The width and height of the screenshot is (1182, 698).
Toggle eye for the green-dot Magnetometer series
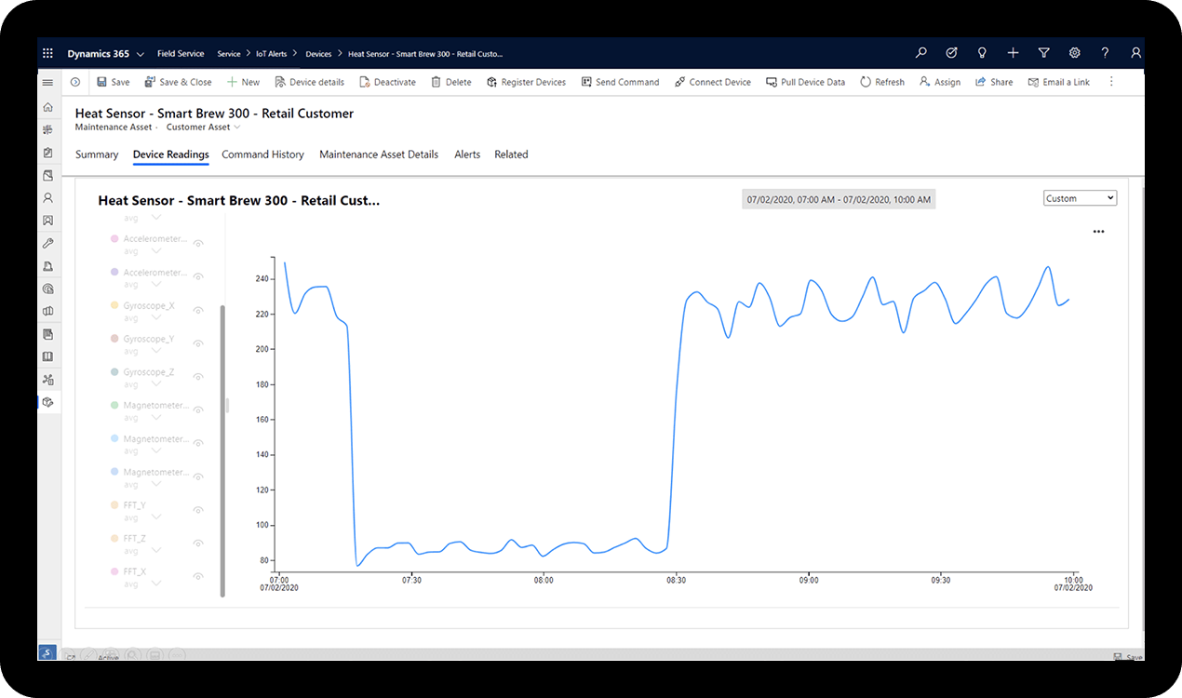(198, 409)
